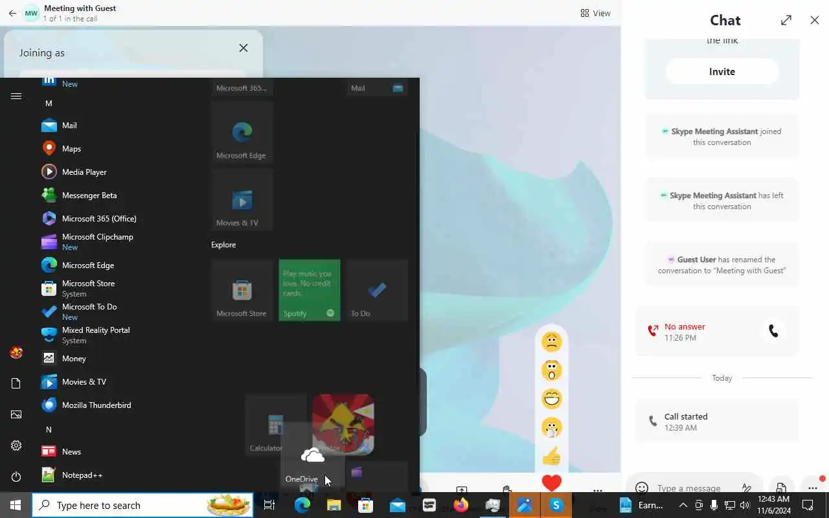
Task: Open Firefox from the taskbar
Action: point(461,505)
